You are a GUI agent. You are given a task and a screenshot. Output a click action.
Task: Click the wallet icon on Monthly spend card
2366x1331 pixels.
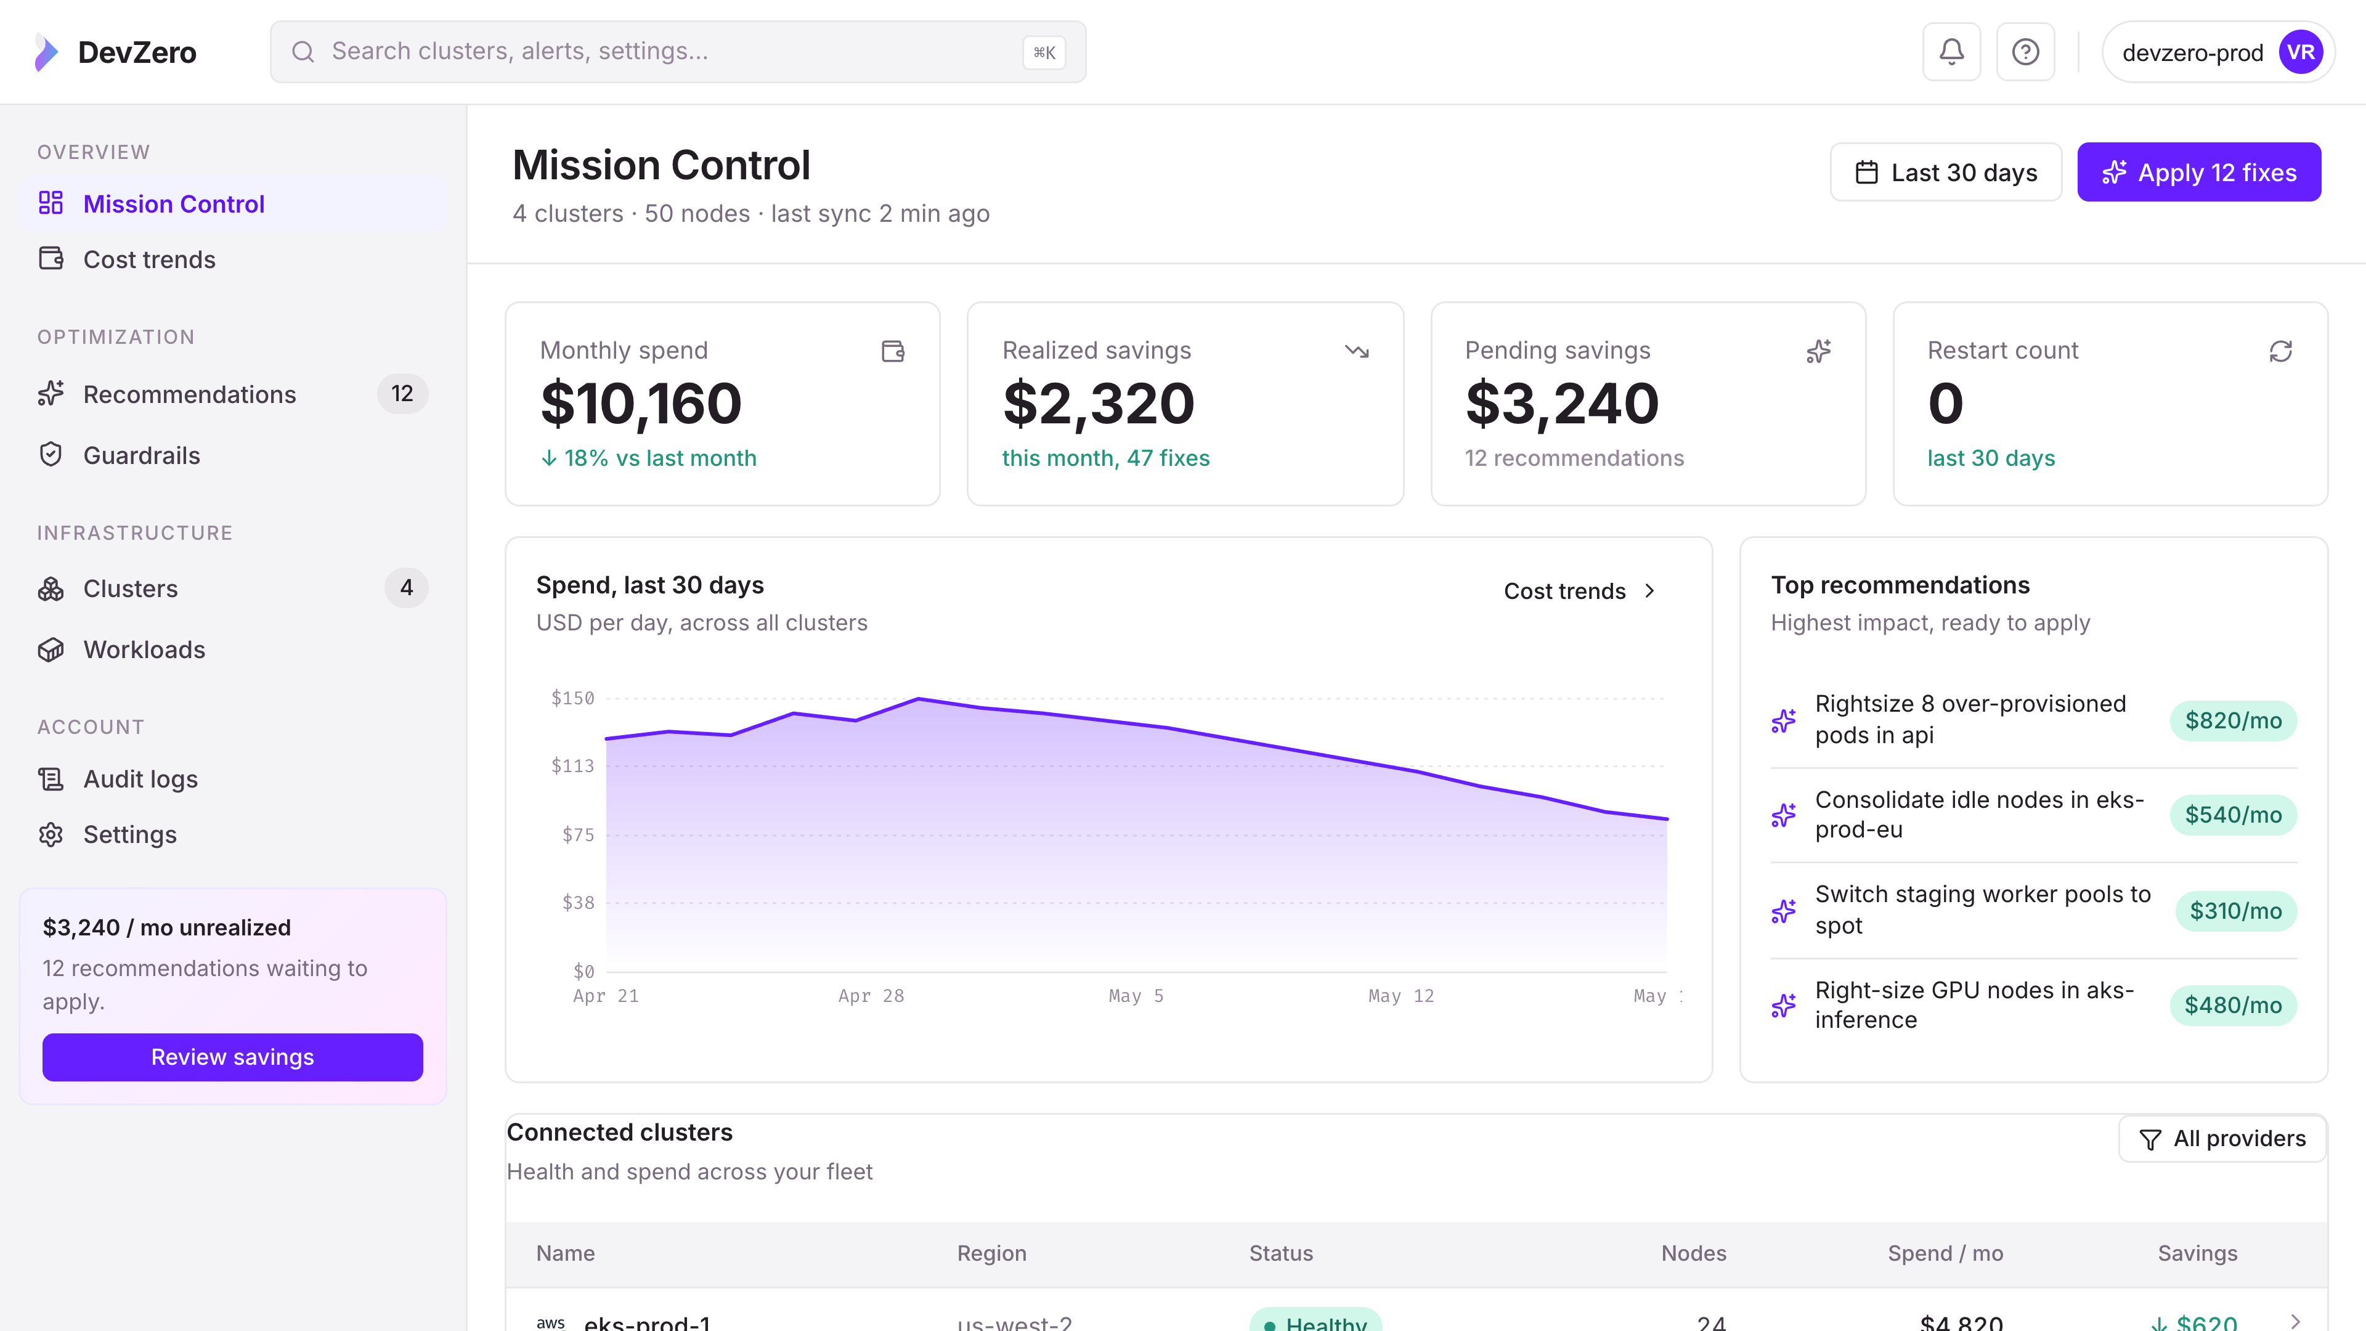coord(893,351)
